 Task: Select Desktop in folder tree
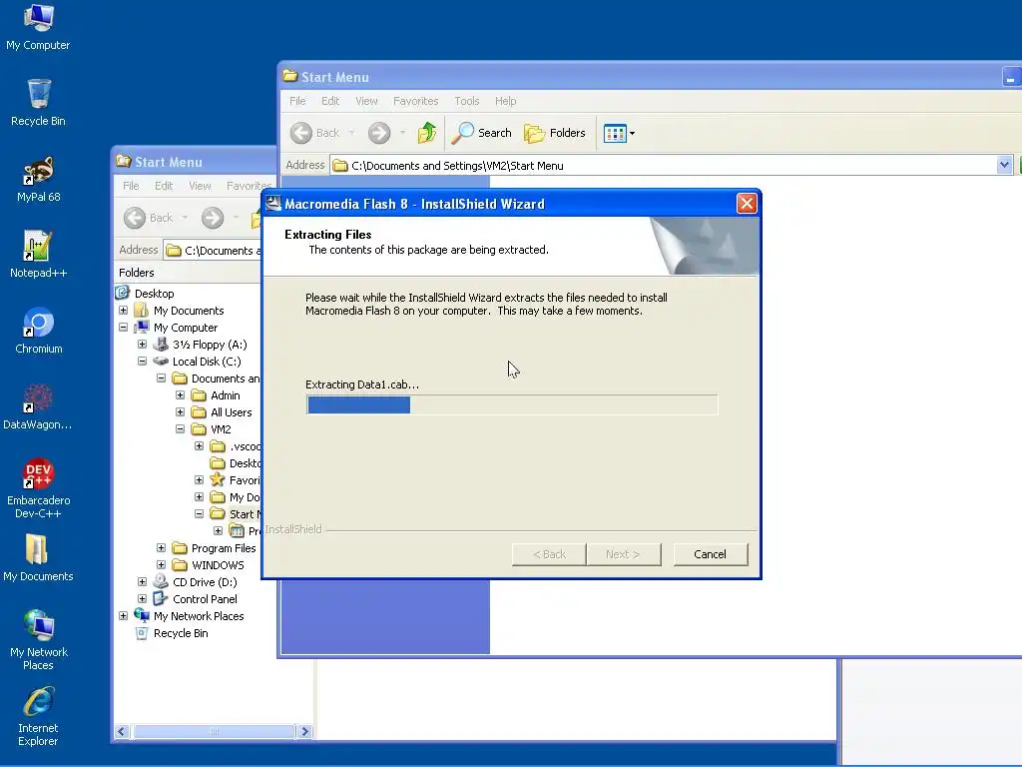[155, 294]
